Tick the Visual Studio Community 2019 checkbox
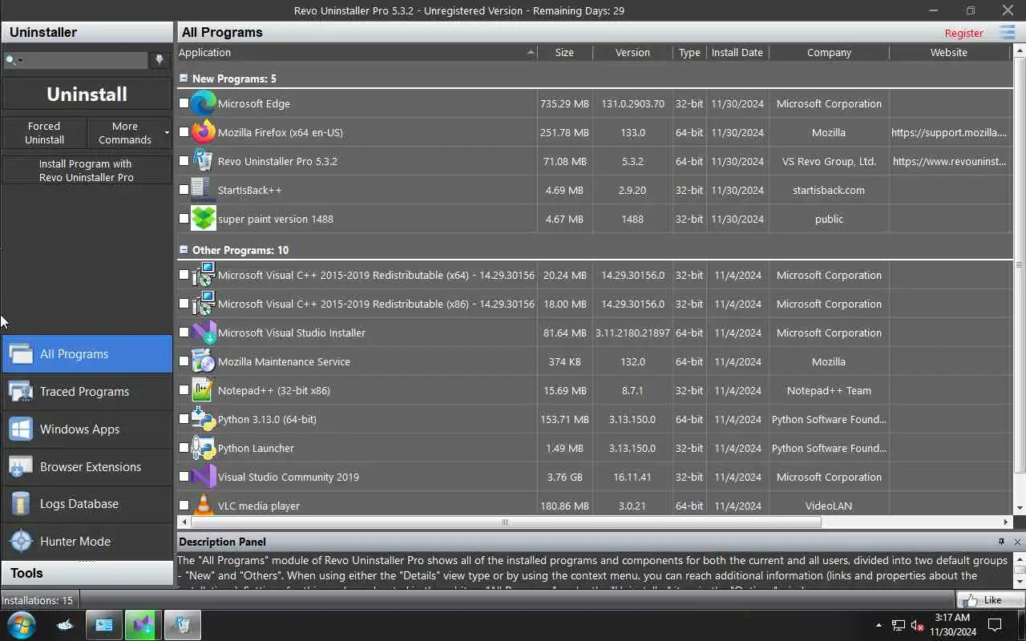 pos(184,477)
